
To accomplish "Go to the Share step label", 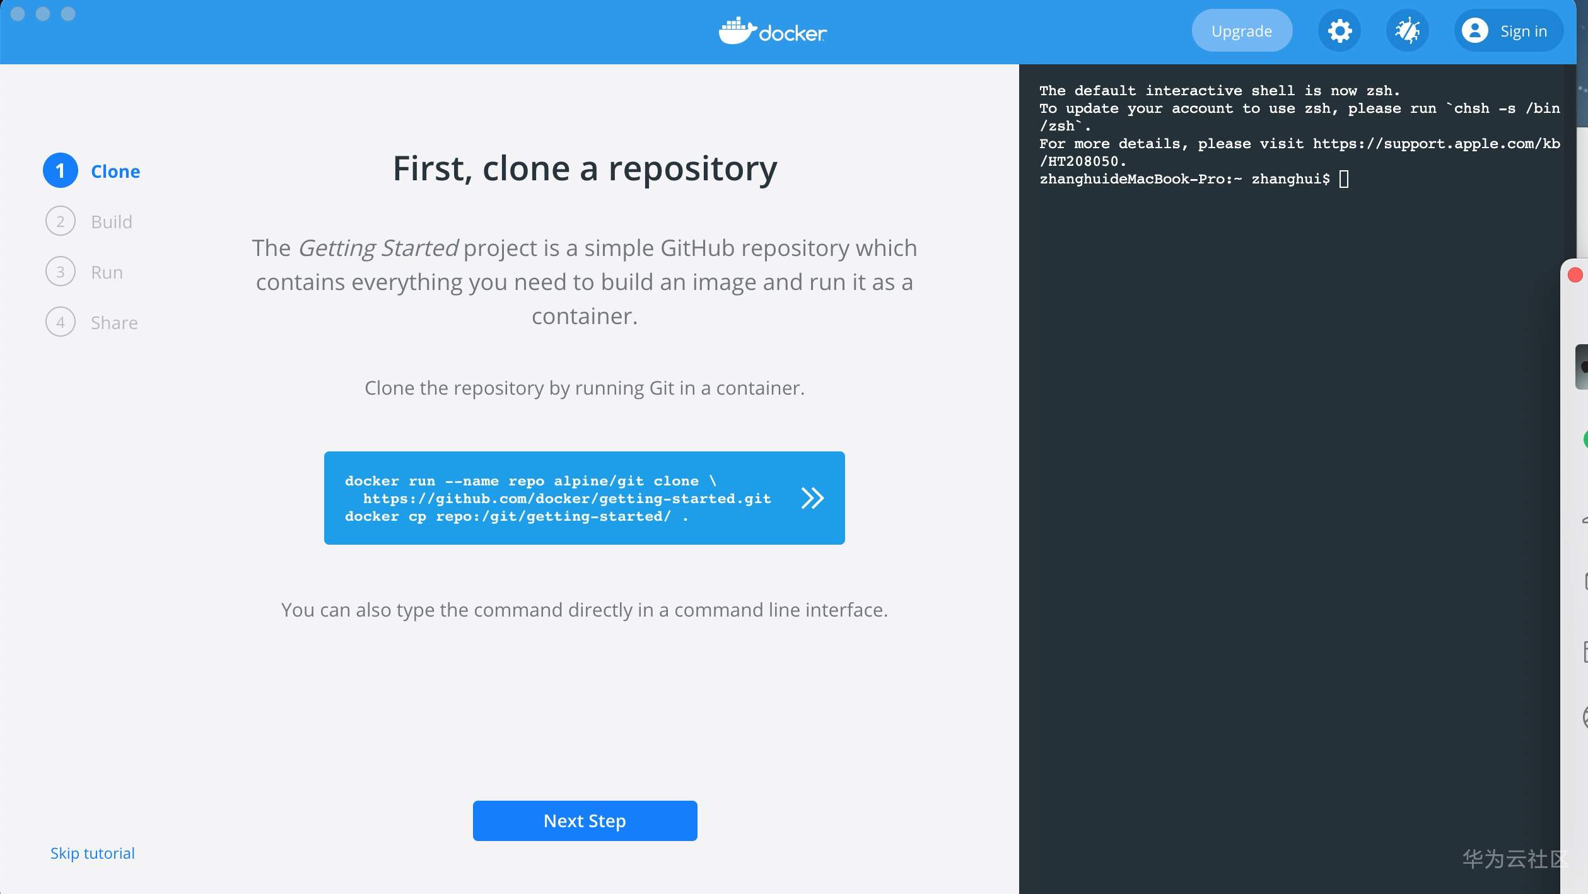I will click(x=114, y=323).
